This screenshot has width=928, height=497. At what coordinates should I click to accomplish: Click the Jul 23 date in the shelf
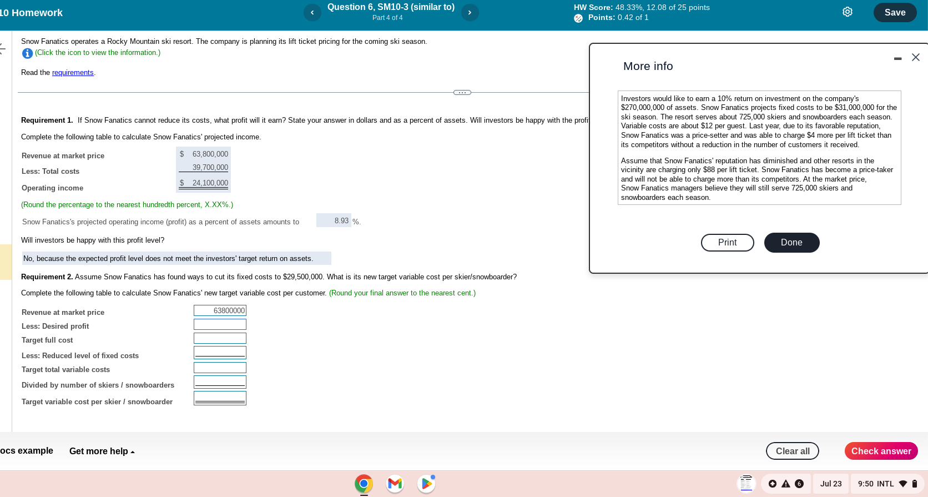point(831,484)
